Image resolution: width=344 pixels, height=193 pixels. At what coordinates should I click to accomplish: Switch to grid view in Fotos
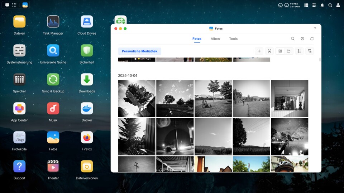pyautogui.click(x=280, y=51)
